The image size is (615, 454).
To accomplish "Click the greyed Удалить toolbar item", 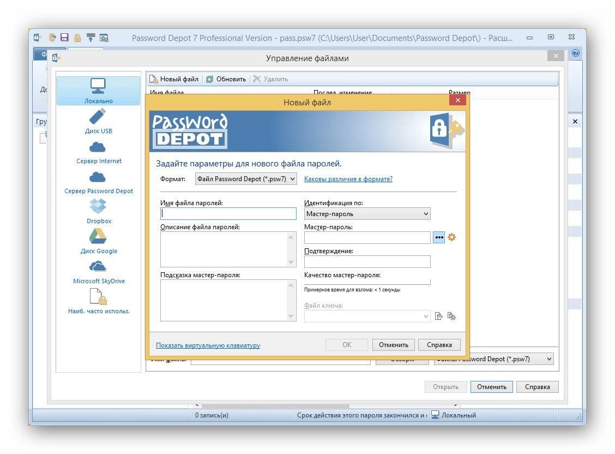I will (270, 79).
